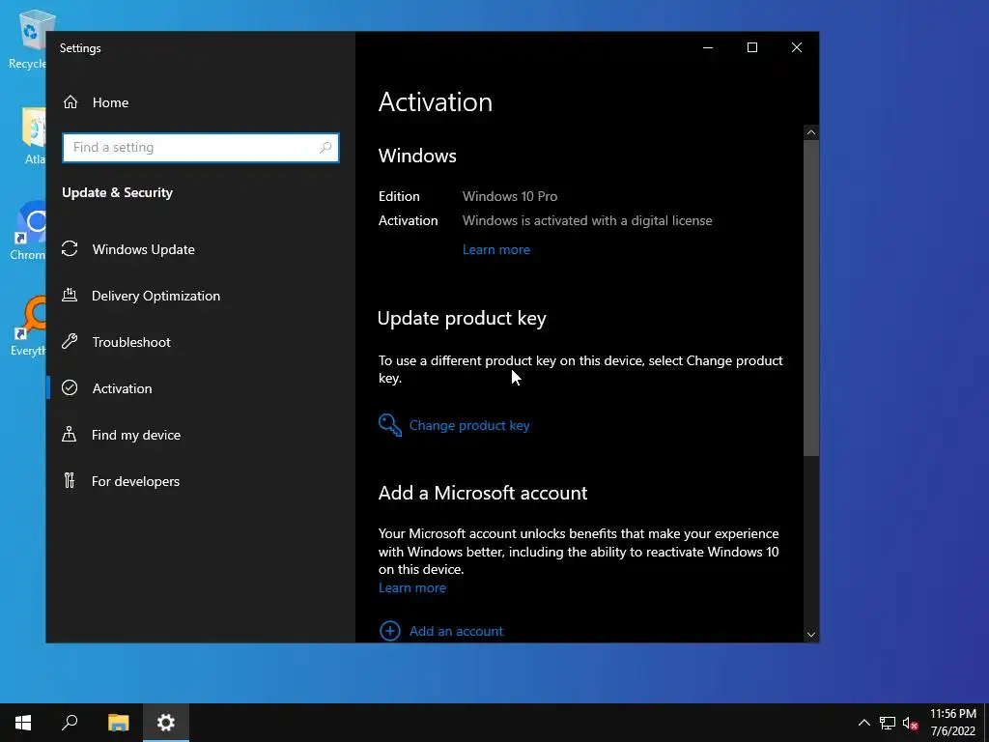
Task: Close the Settings window
Action: click(x=797, y=47)
